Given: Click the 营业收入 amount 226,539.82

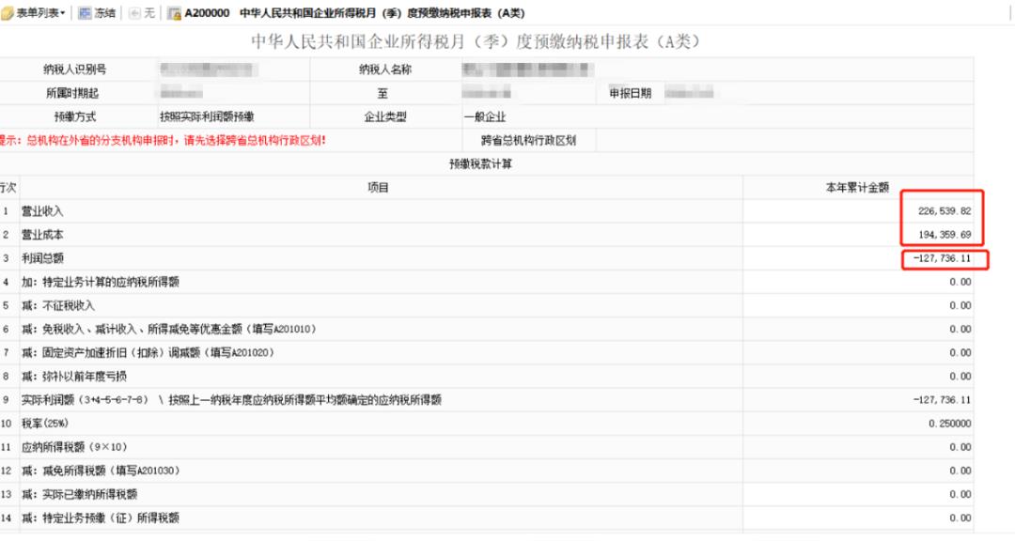Looking at the screenshot, I should (945, 211).
